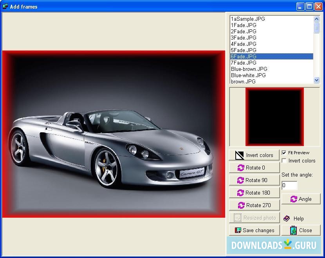Open Help with the book icon
The image size is (325, 258).
click(x=287, y=218)
